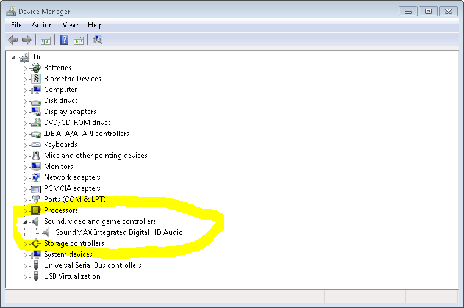464x308 pixels.
Task: Click the Batteries device icon
Action: pyautogui.click(x=35, y=68)
